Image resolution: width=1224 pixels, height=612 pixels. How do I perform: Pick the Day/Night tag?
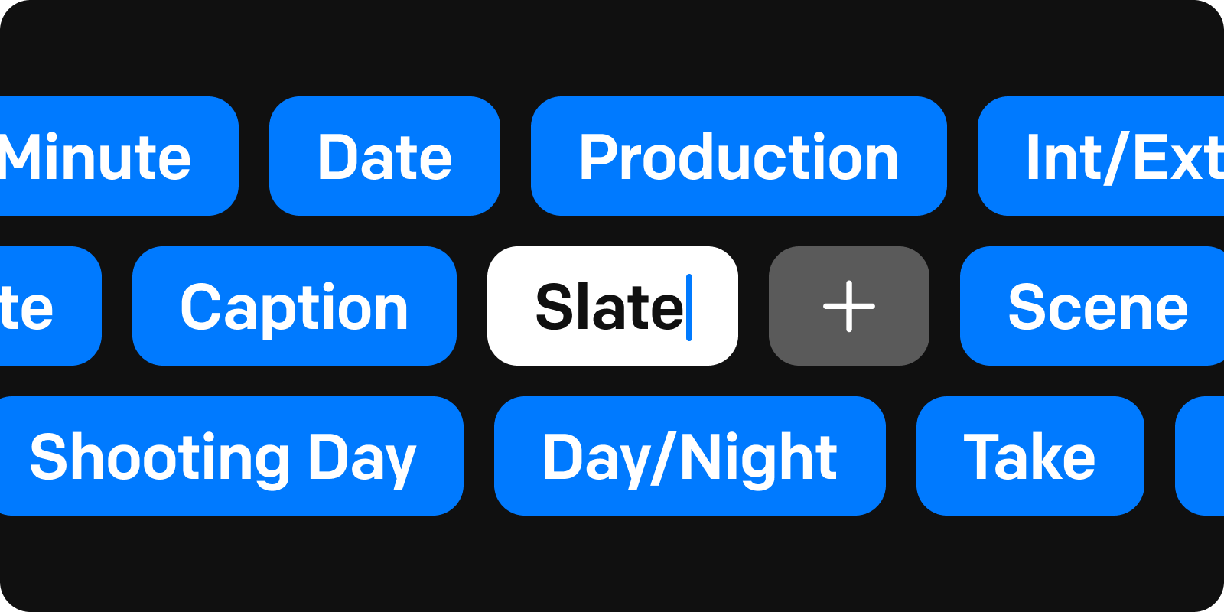pos(689,456)
